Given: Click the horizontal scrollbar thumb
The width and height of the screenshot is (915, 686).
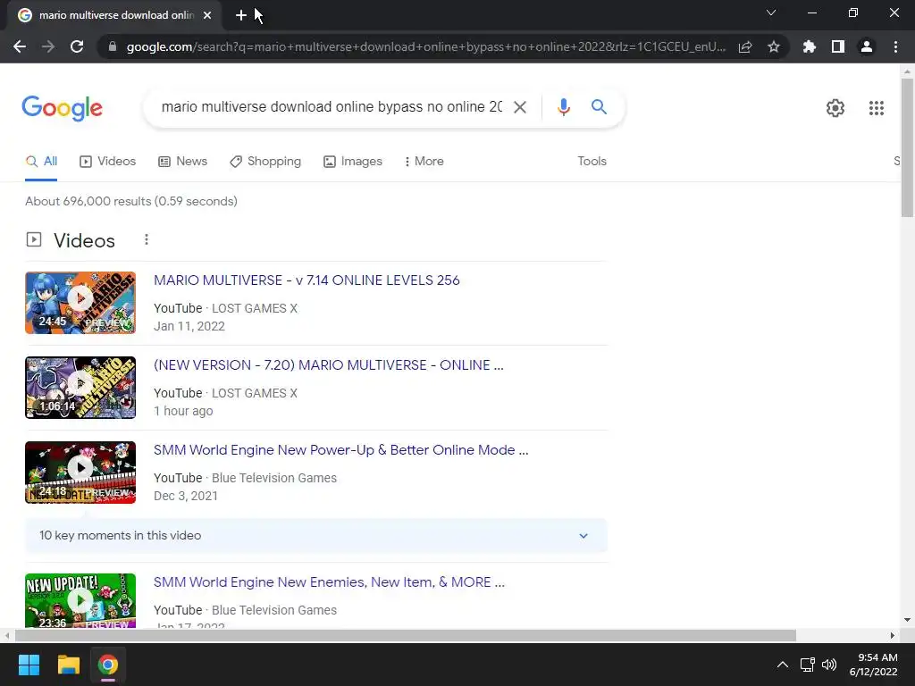Looking at the screenshot, I should 406,635.
